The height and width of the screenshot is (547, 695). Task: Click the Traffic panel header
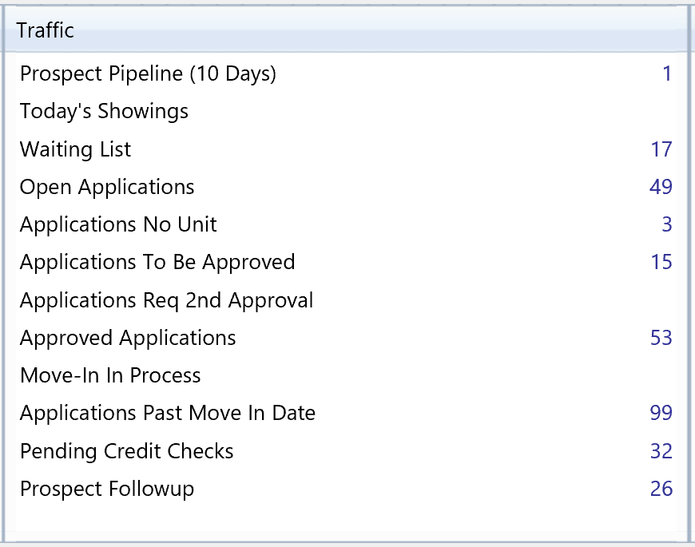tap(45, 30)
